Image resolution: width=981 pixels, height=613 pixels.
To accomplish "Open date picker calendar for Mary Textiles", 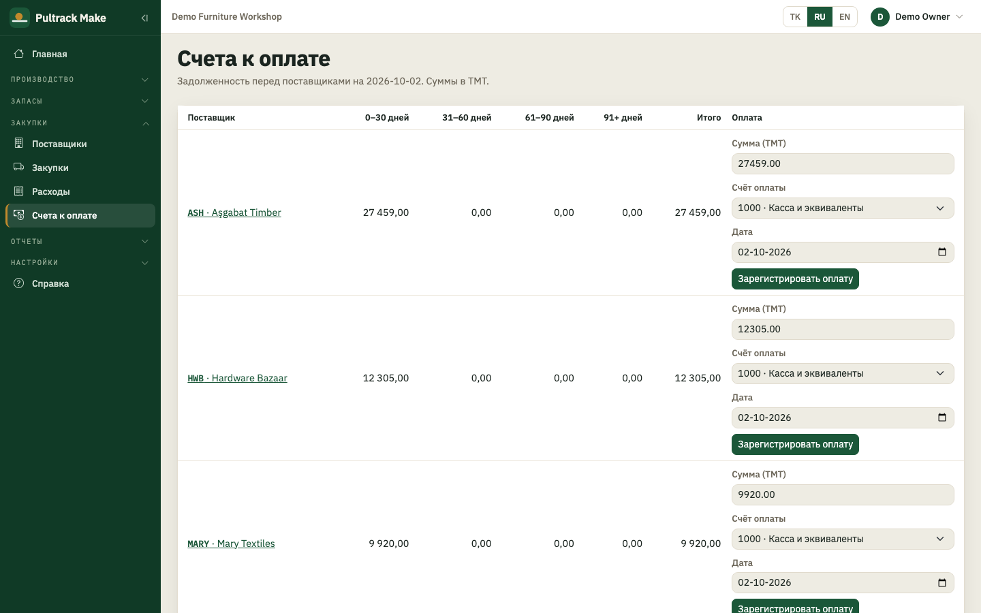I will coord(942,582).
